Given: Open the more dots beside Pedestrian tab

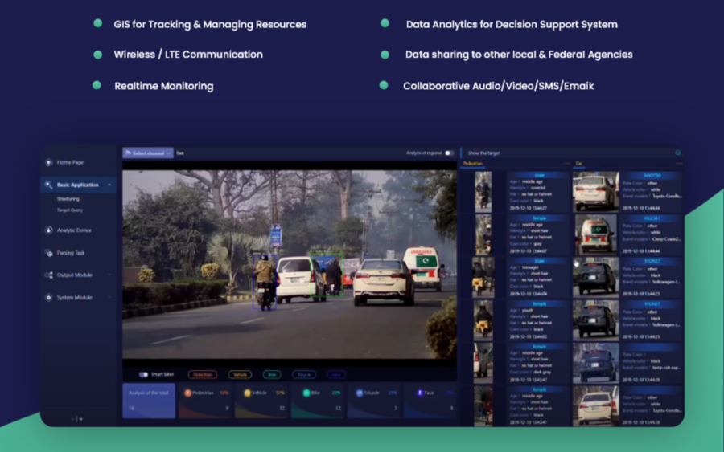Looking at the screenshot, I should 566,164.
